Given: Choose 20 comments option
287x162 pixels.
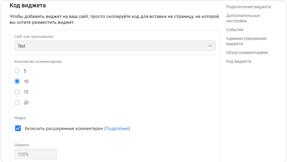Looking at the screenshot, I should pos(17,103).
